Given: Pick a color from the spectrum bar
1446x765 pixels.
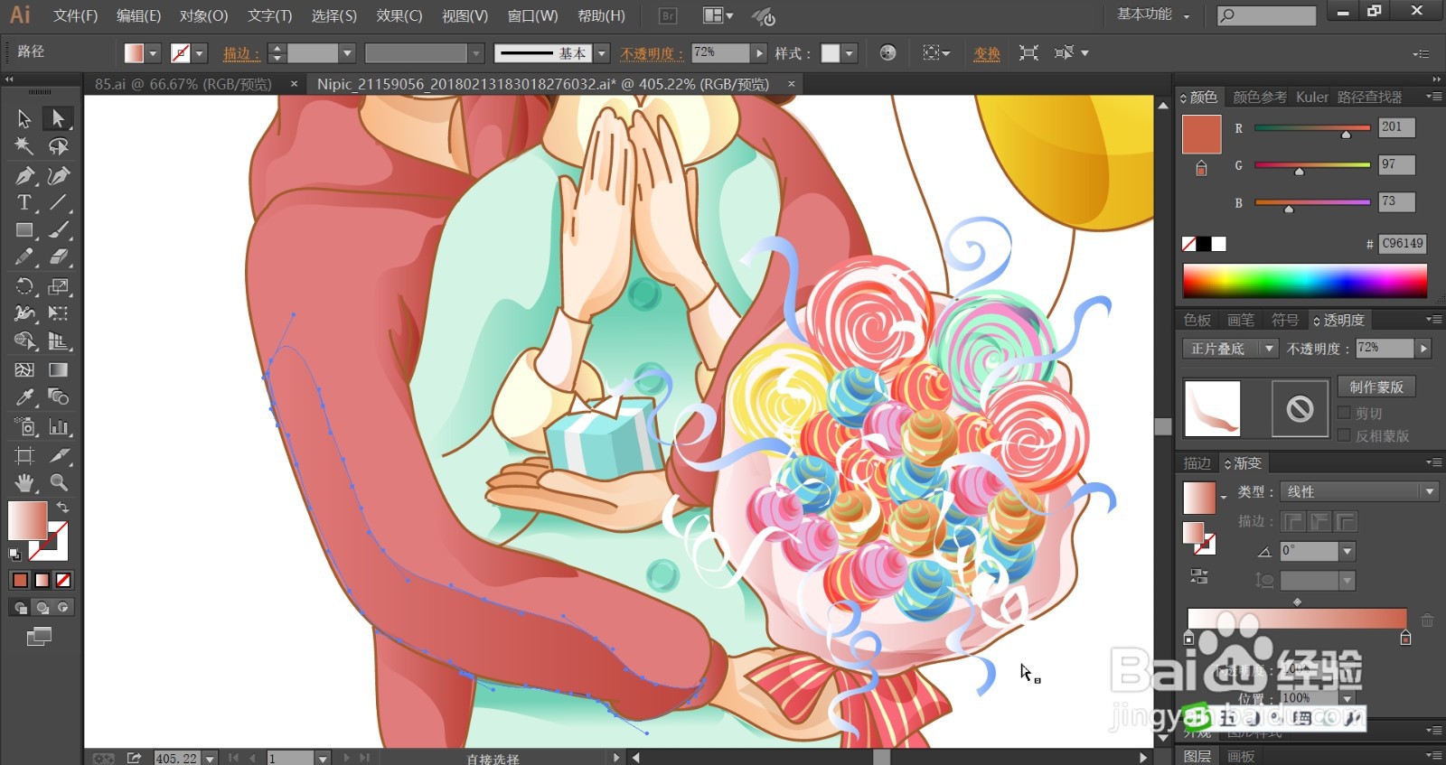Looking at the screenshot, I should click(x=1305, y=281).
